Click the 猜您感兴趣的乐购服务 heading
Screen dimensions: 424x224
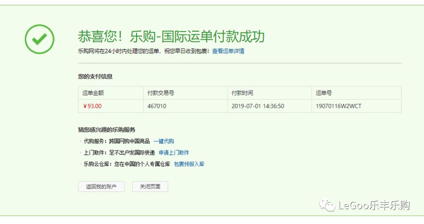[x=106, y=130]
